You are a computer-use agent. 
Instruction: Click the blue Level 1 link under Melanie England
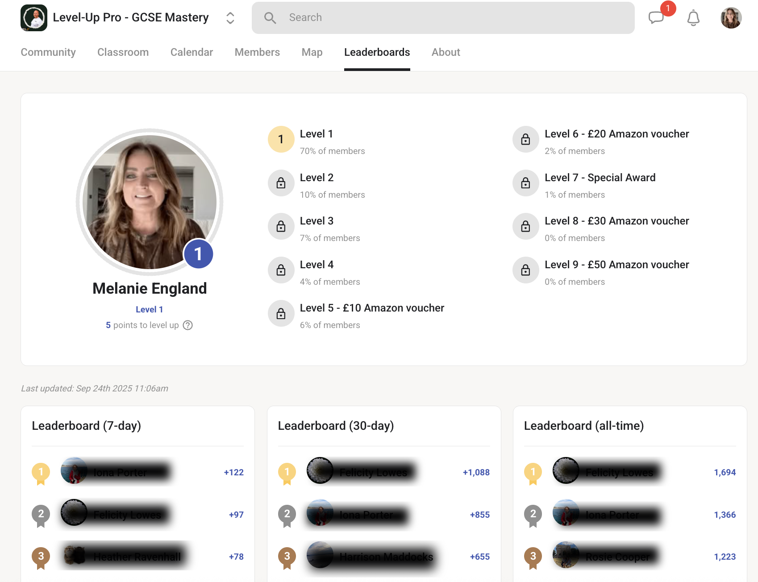(x=149, y=309)
